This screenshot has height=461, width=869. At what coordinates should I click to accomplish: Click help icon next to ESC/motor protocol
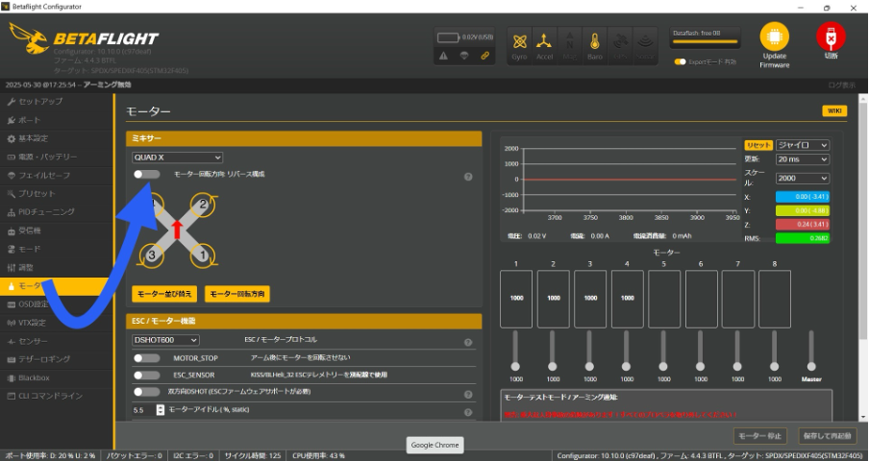pos(468,342)
